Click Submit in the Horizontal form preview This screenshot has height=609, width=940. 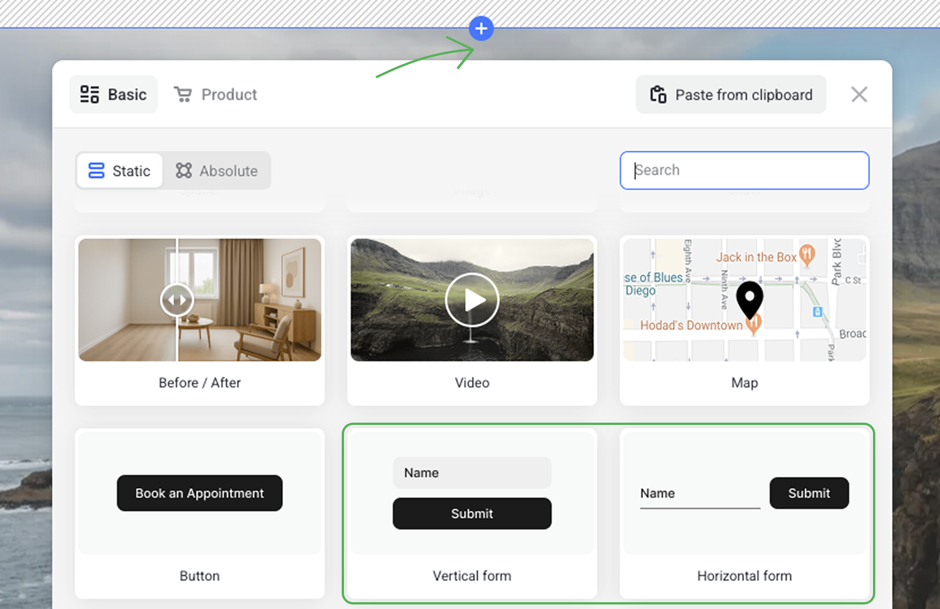point(809,493)
